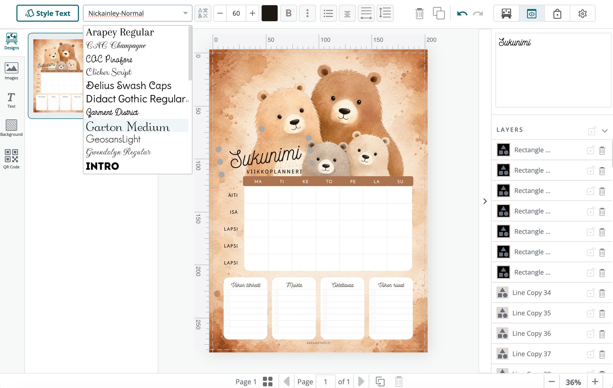Open the settings gear
Screen dimensions: 613x388
[x=582, y=14]
